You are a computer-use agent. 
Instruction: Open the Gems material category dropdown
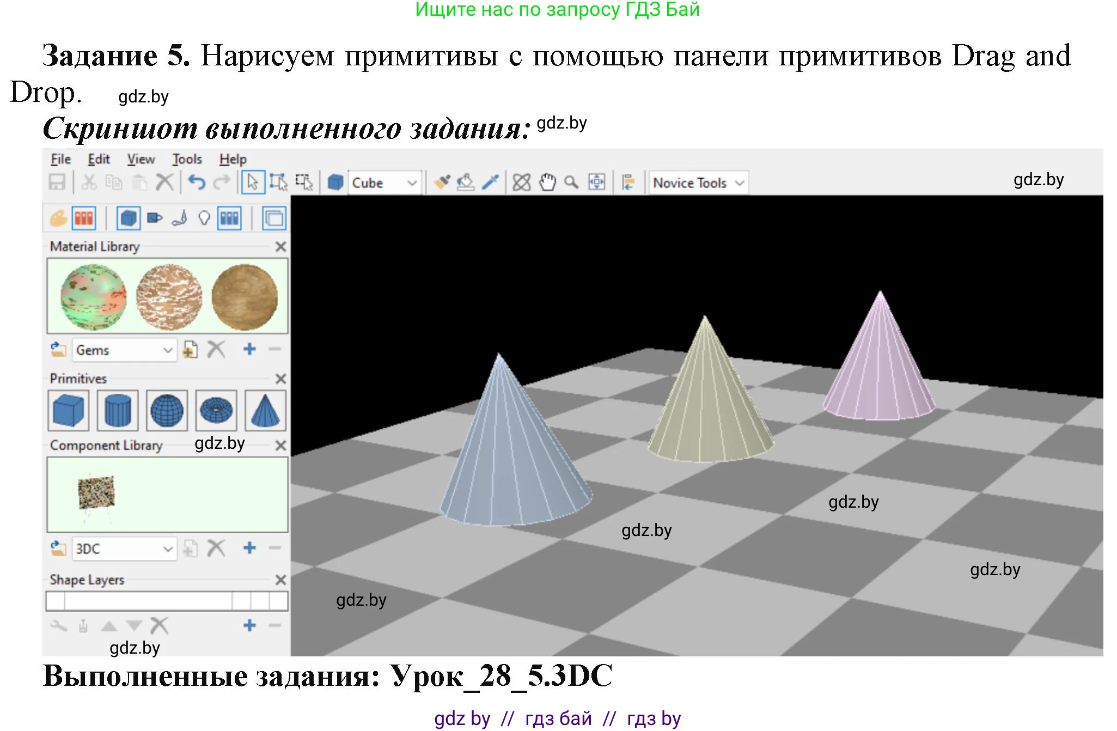point(167,350)
